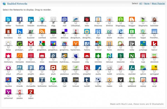167x109 pixels.
Task: Click the None select link
Action: click(147, 4)
